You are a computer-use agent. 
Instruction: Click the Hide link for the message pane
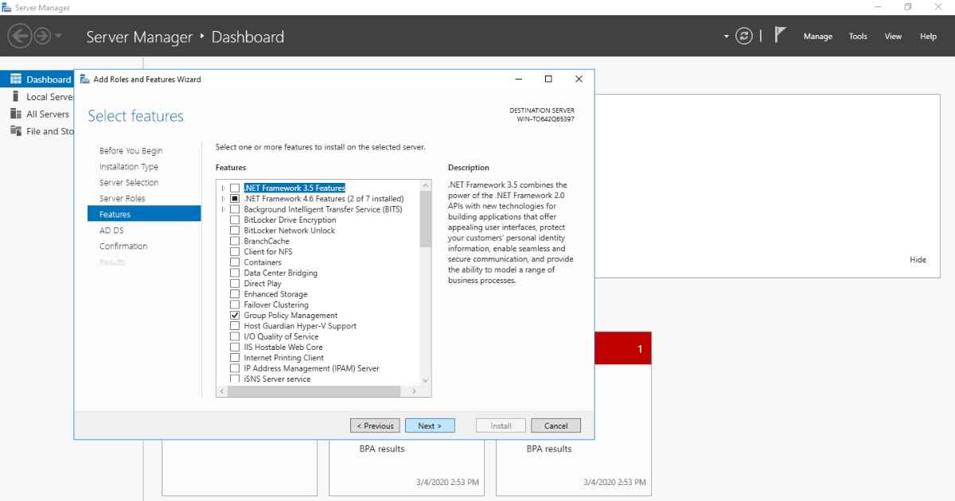point(918,259)
